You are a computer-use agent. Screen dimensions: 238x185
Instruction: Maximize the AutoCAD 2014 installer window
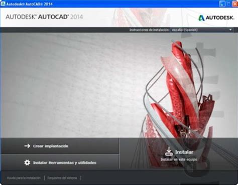[228, 4]
